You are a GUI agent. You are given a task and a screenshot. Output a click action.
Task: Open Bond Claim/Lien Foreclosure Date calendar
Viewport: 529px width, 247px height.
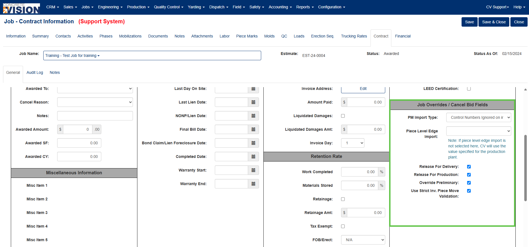(253, 143)
